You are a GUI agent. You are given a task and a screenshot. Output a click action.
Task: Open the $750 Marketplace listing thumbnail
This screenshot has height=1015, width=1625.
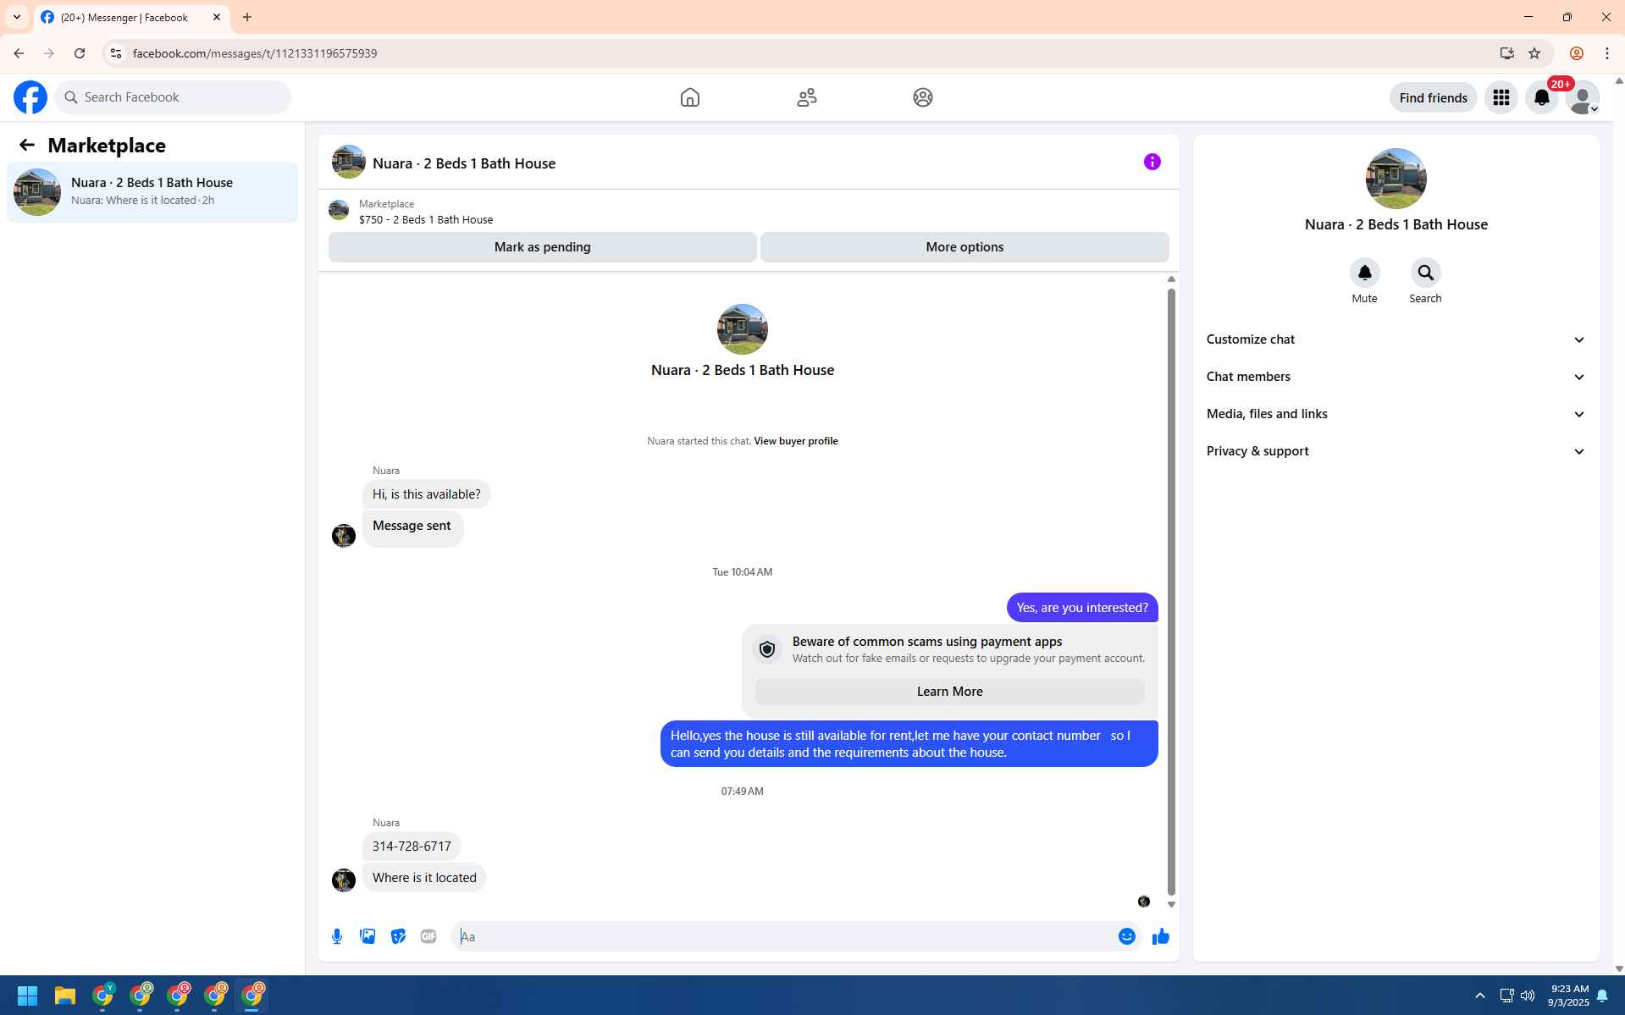339,210
